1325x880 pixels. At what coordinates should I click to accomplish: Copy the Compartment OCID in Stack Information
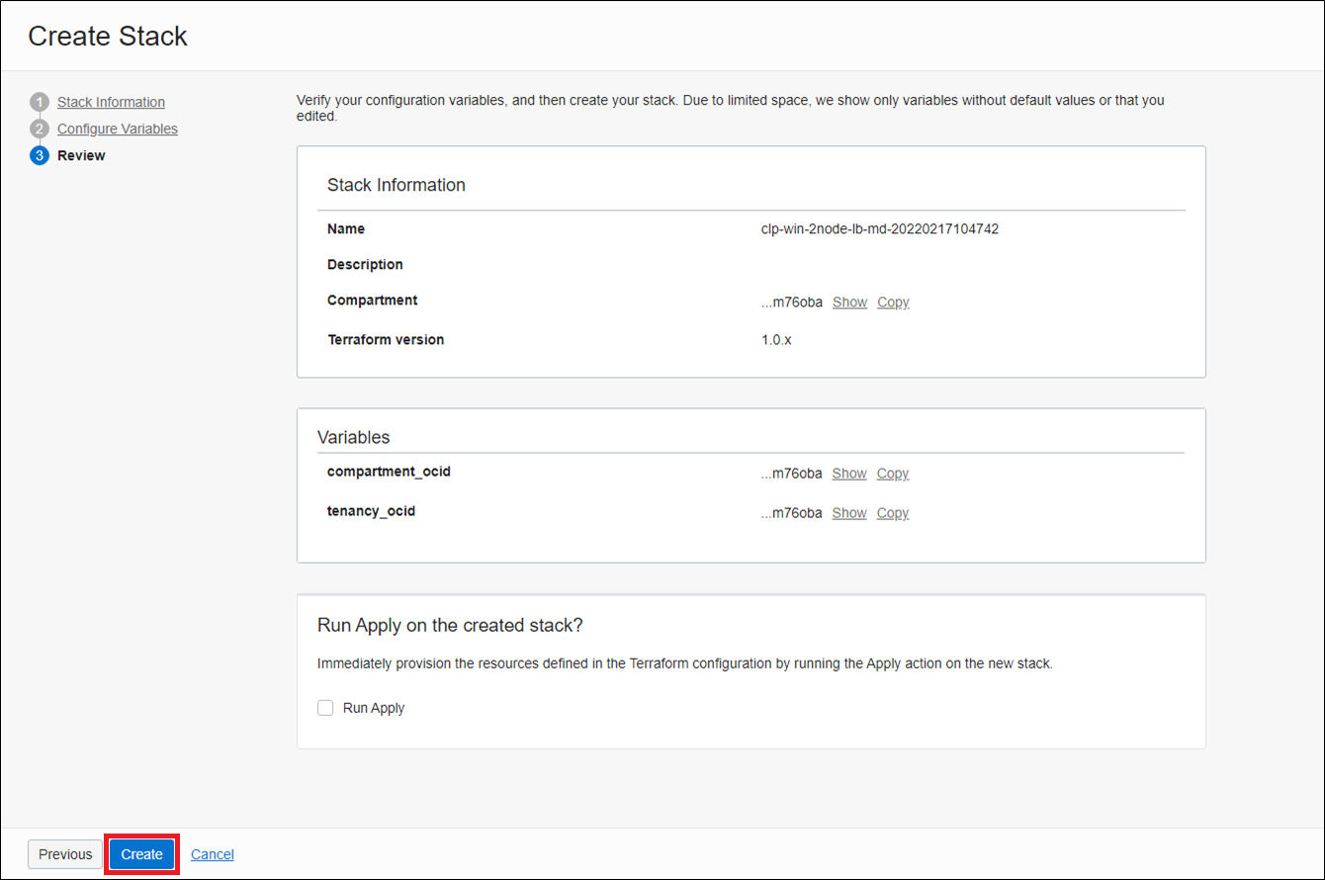[x=893, y=302]
